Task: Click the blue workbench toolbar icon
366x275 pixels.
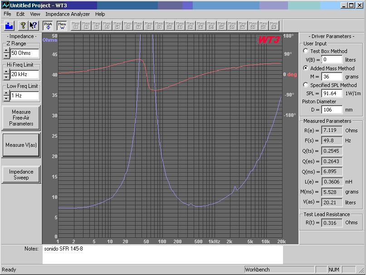Action: click(x=10, y=25)
